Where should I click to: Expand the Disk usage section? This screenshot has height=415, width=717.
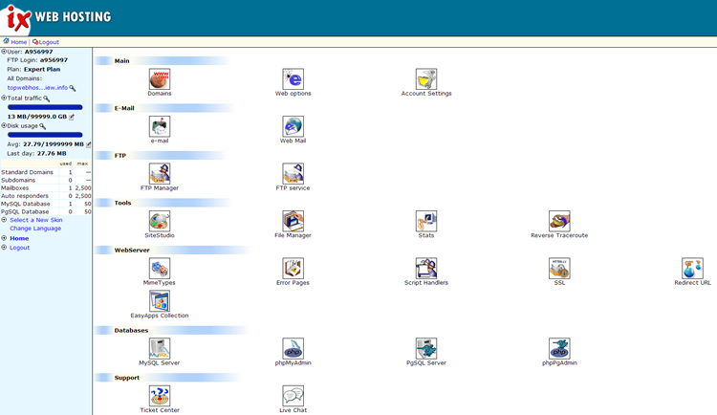pyautogui.click(x=4, y=125)
